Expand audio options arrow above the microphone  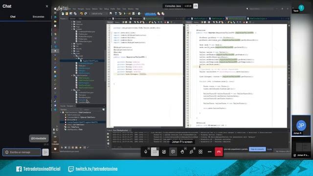tap(149, 149)
